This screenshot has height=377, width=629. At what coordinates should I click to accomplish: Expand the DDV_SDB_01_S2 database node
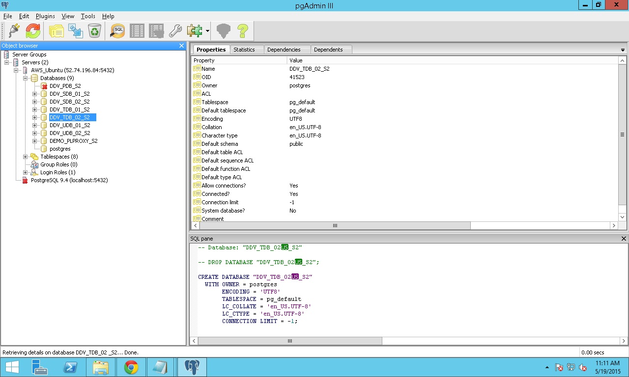35,94
